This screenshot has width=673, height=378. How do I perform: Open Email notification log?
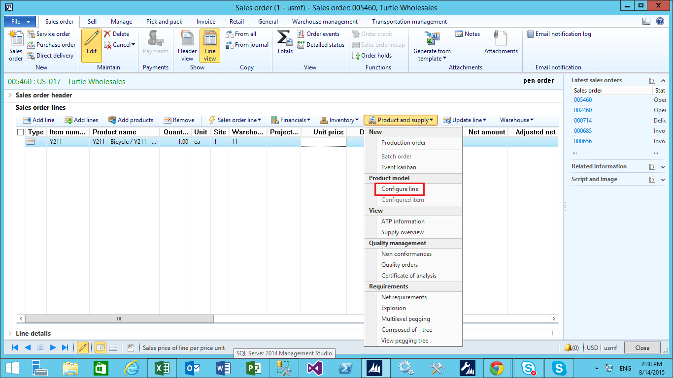[x=559, y=34]
